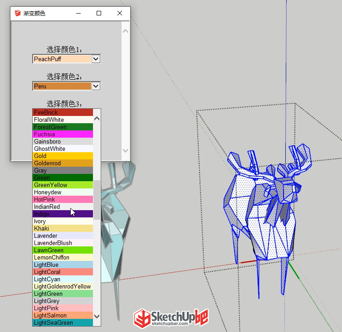Click LightGreen in the dropdown list
342x332 pixels.
tap(63, 294)
